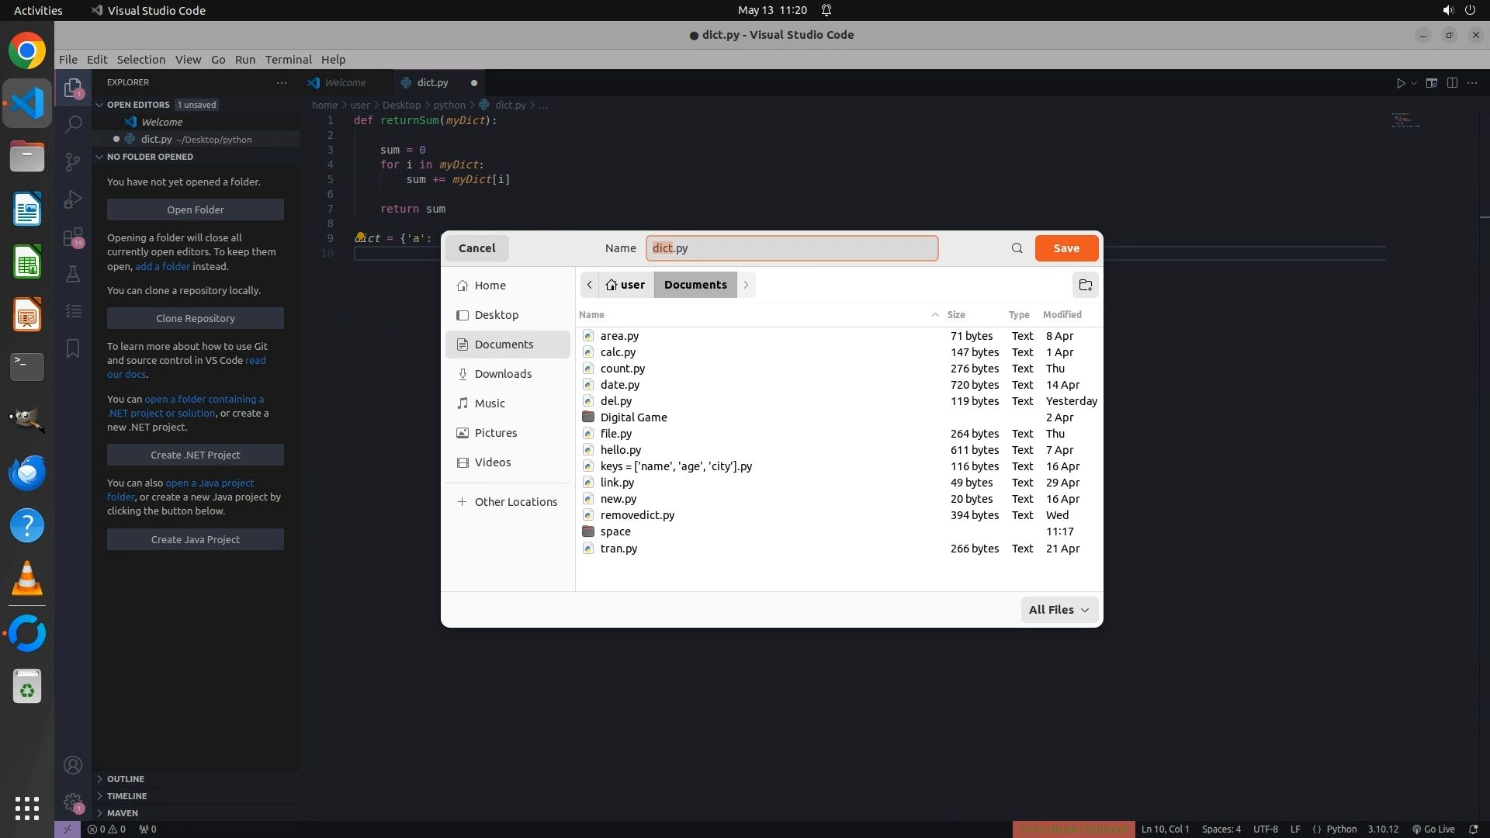Open the All Files filter dropdown
1490x838 pixels.
[1059, 610]
